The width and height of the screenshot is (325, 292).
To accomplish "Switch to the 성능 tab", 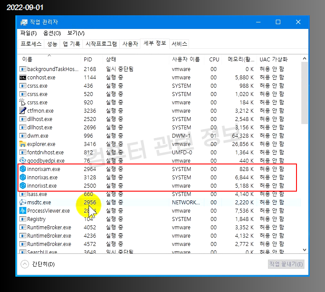I will point(52,44).
